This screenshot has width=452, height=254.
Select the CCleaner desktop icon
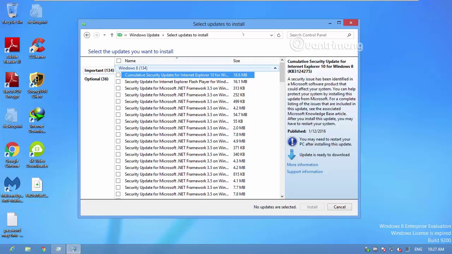pyautogui.click(x=37, y=48)
